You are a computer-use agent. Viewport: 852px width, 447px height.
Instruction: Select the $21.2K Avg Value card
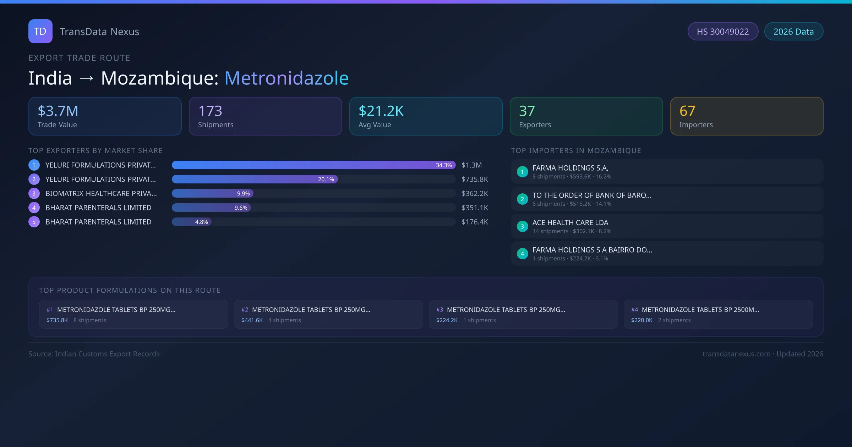(426, 116)
